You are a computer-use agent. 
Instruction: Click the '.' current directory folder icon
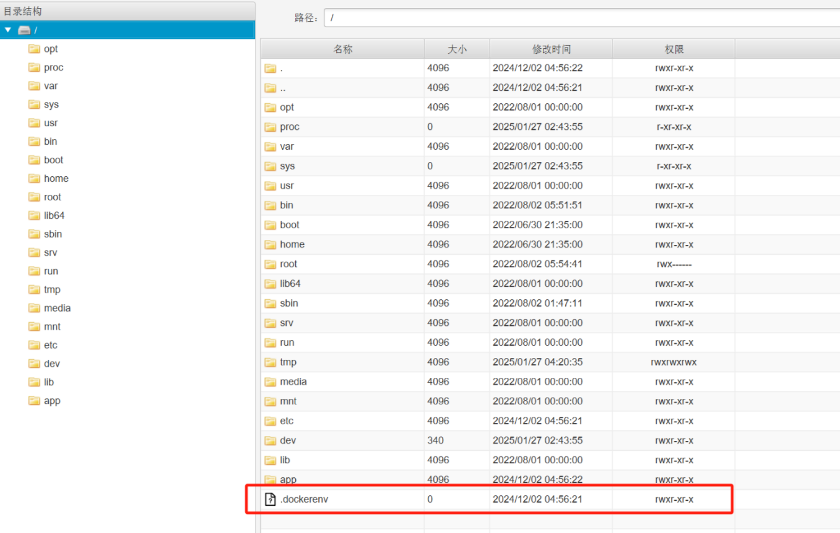point(270,68)
